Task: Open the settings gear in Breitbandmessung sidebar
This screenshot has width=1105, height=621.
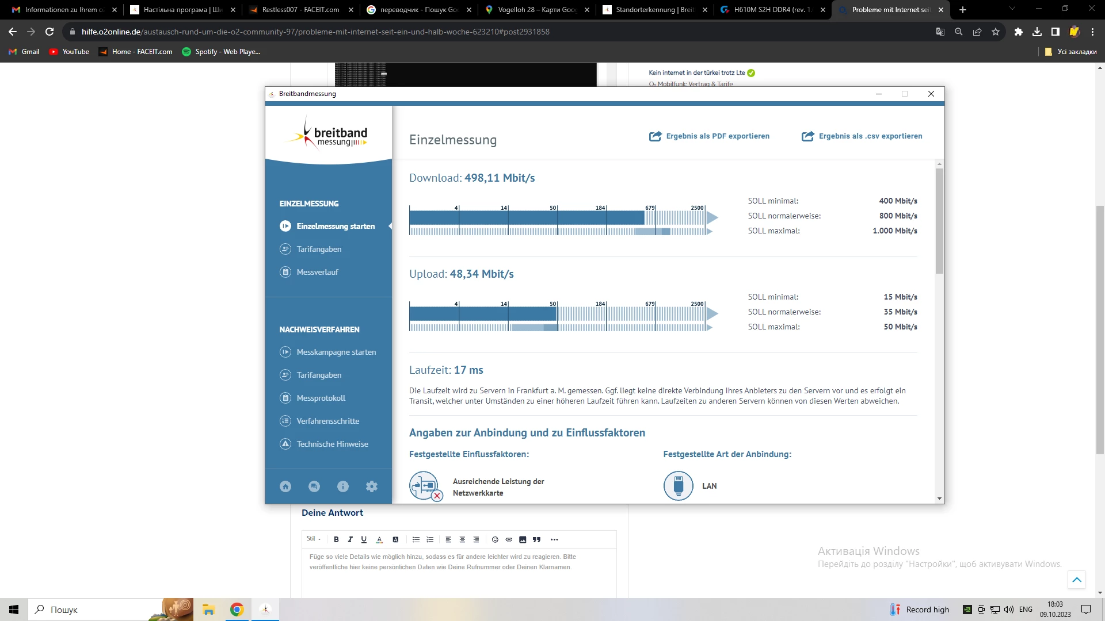Action: tap(372, 486)
